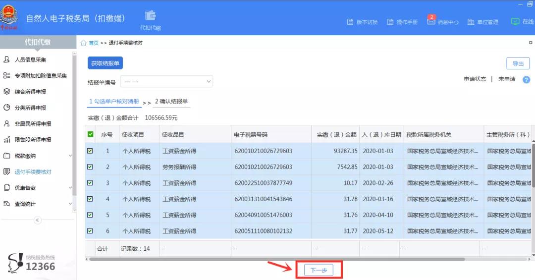Click the 退付手续费核对 document icon

[x=6, y=172]
